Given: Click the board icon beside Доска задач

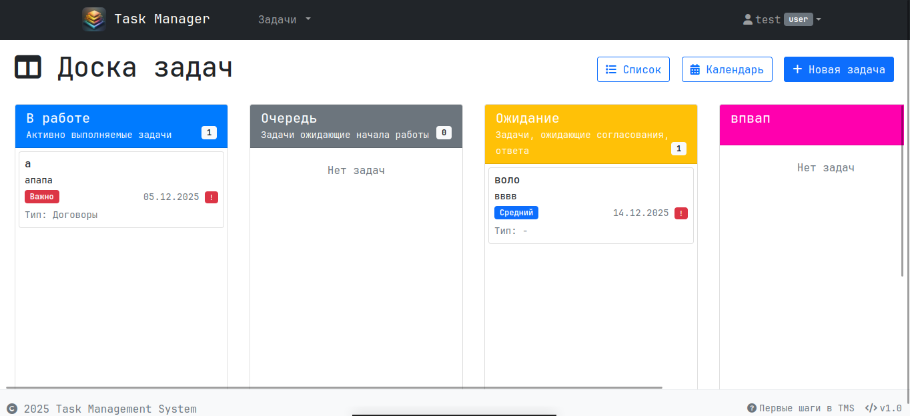Looking at the screenshot, I should (x=28, y=68).
